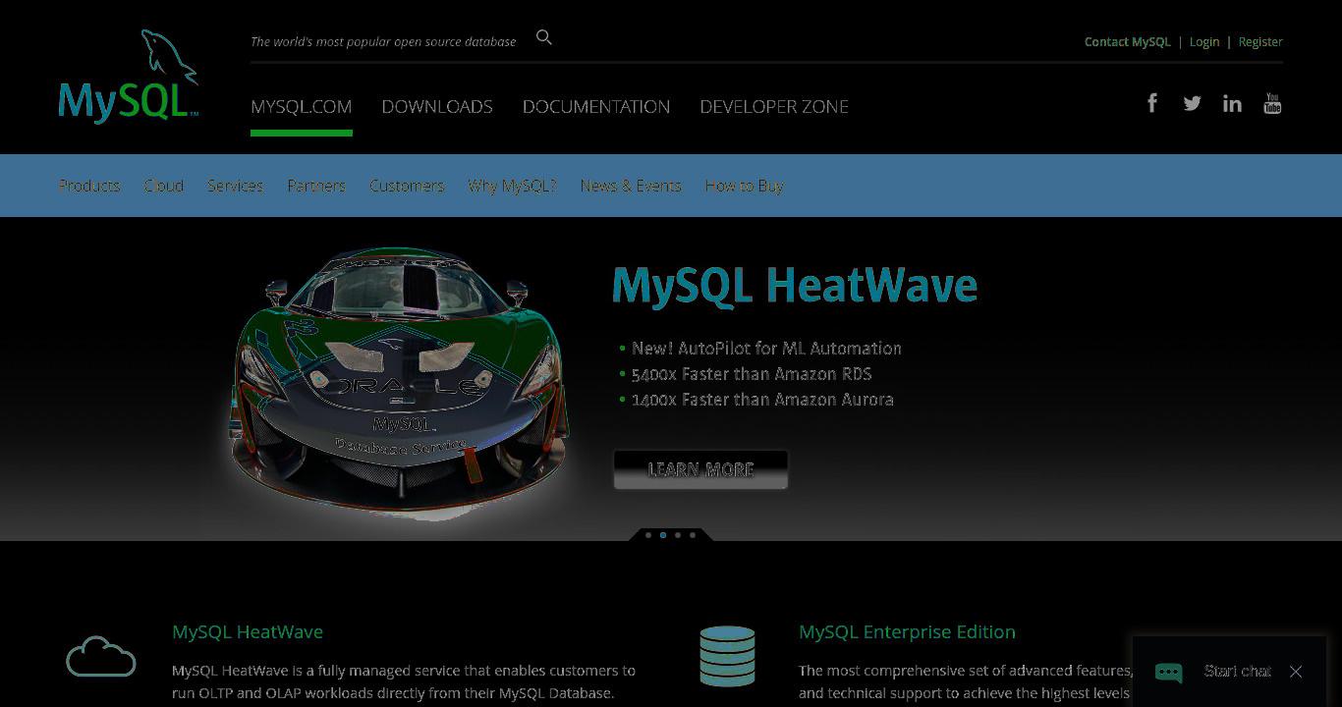Open the Products menu
This screenshot has width=1342, height=707.
(89, 186)
